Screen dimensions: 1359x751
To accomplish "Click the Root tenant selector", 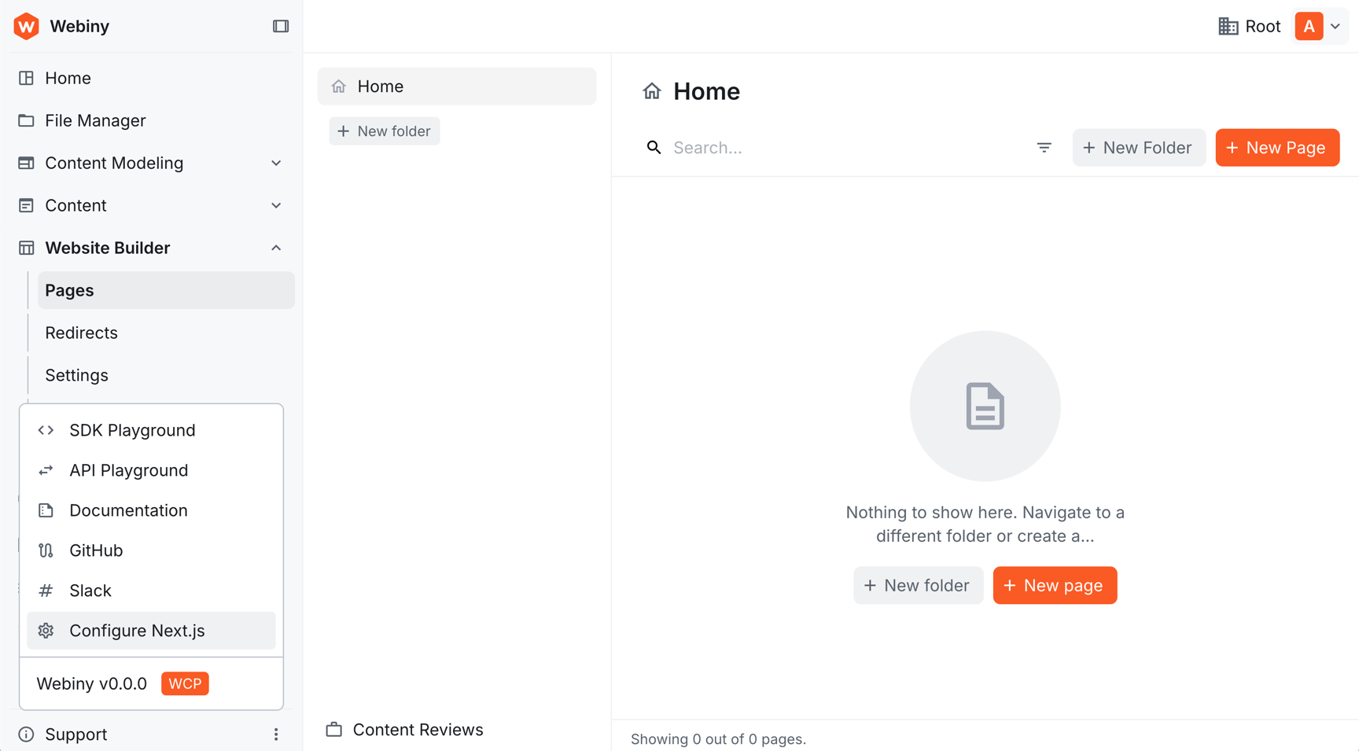I will pyautogui.click(x=1249, y=26).
